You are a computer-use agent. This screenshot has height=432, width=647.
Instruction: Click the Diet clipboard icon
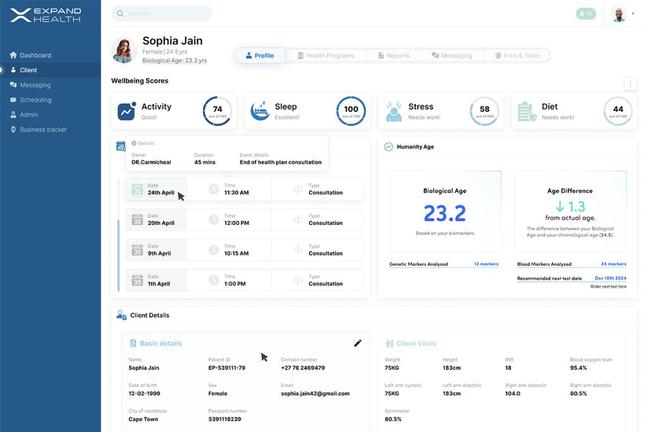(526, 111)
